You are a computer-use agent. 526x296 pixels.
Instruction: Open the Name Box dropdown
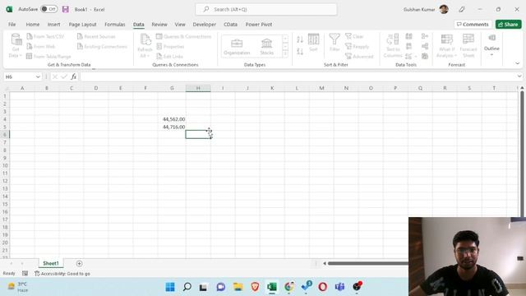38,76
